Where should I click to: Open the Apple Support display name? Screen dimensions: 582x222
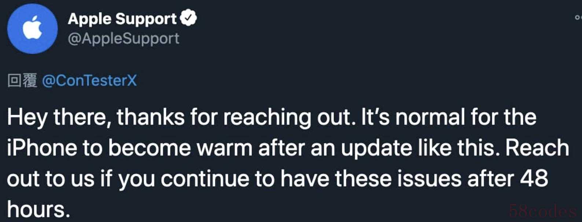[x=122, y=19]
